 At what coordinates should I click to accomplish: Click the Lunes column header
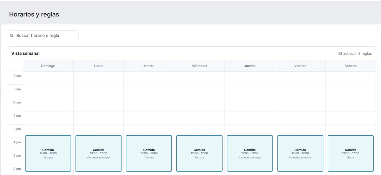click(x=98, y=66)
